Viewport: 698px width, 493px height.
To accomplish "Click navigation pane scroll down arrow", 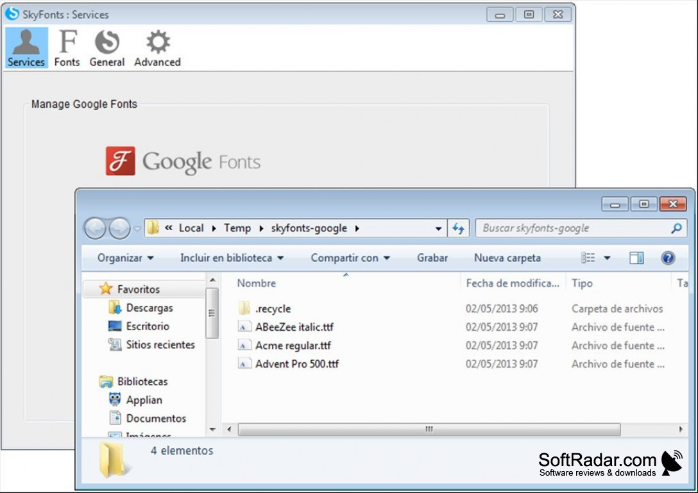I will (x=212, y=430).
